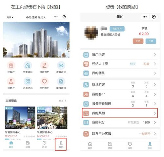Screen dimensions: 164x157
Task: Open the 南京 city dropdown
Action: [x=10, y=17]
